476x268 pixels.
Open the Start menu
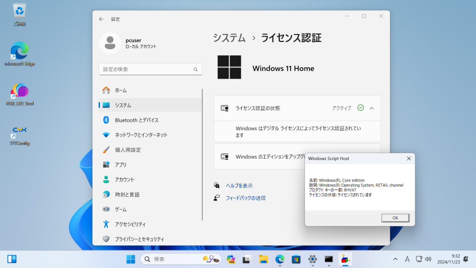pyautogui.click(x=131, y=259)
